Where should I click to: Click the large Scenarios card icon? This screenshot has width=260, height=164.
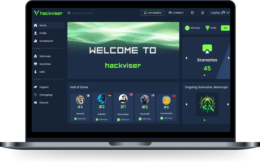(x=207, y=49)
